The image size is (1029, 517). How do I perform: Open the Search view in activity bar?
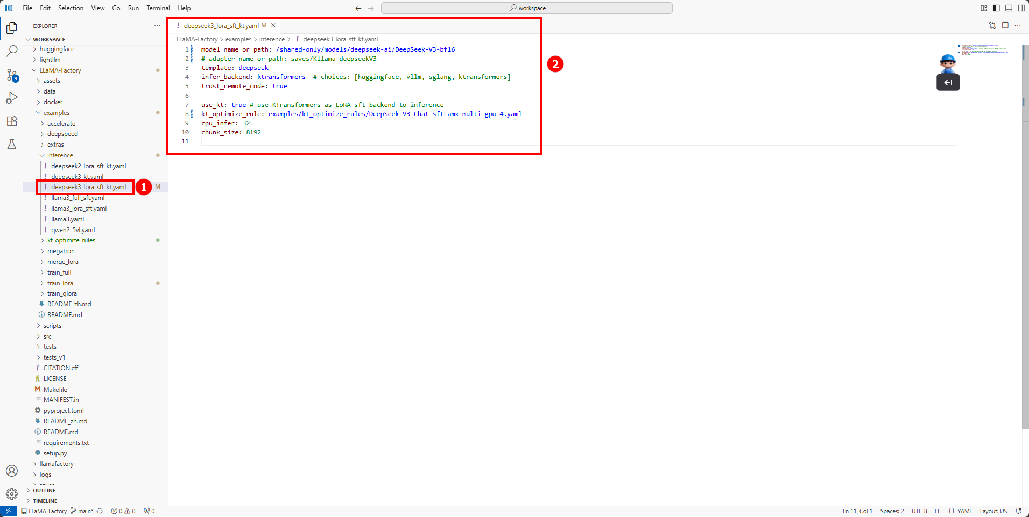pyautogui.click(x=11, y=51)
